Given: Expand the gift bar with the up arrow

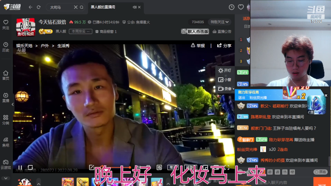Looking at the screenshot, I should [x=168, y=183].
